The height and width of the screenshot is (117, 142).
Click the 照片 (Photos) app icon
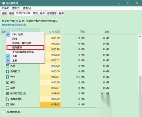(7, 105)
